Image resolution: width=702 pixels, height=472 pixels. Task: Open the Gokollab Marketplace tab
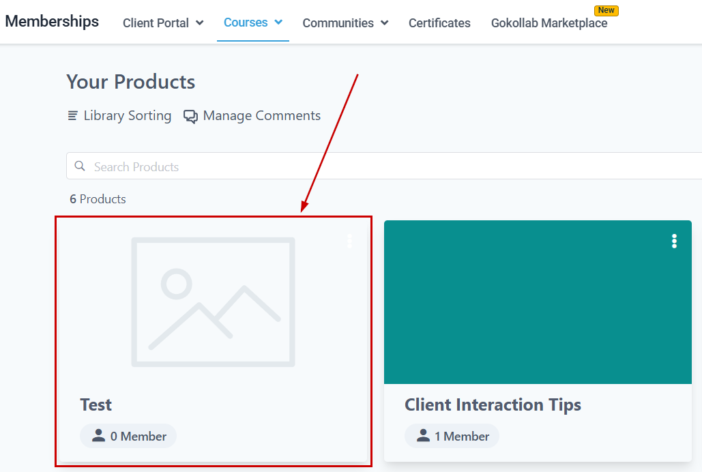(x=549, y=23)
